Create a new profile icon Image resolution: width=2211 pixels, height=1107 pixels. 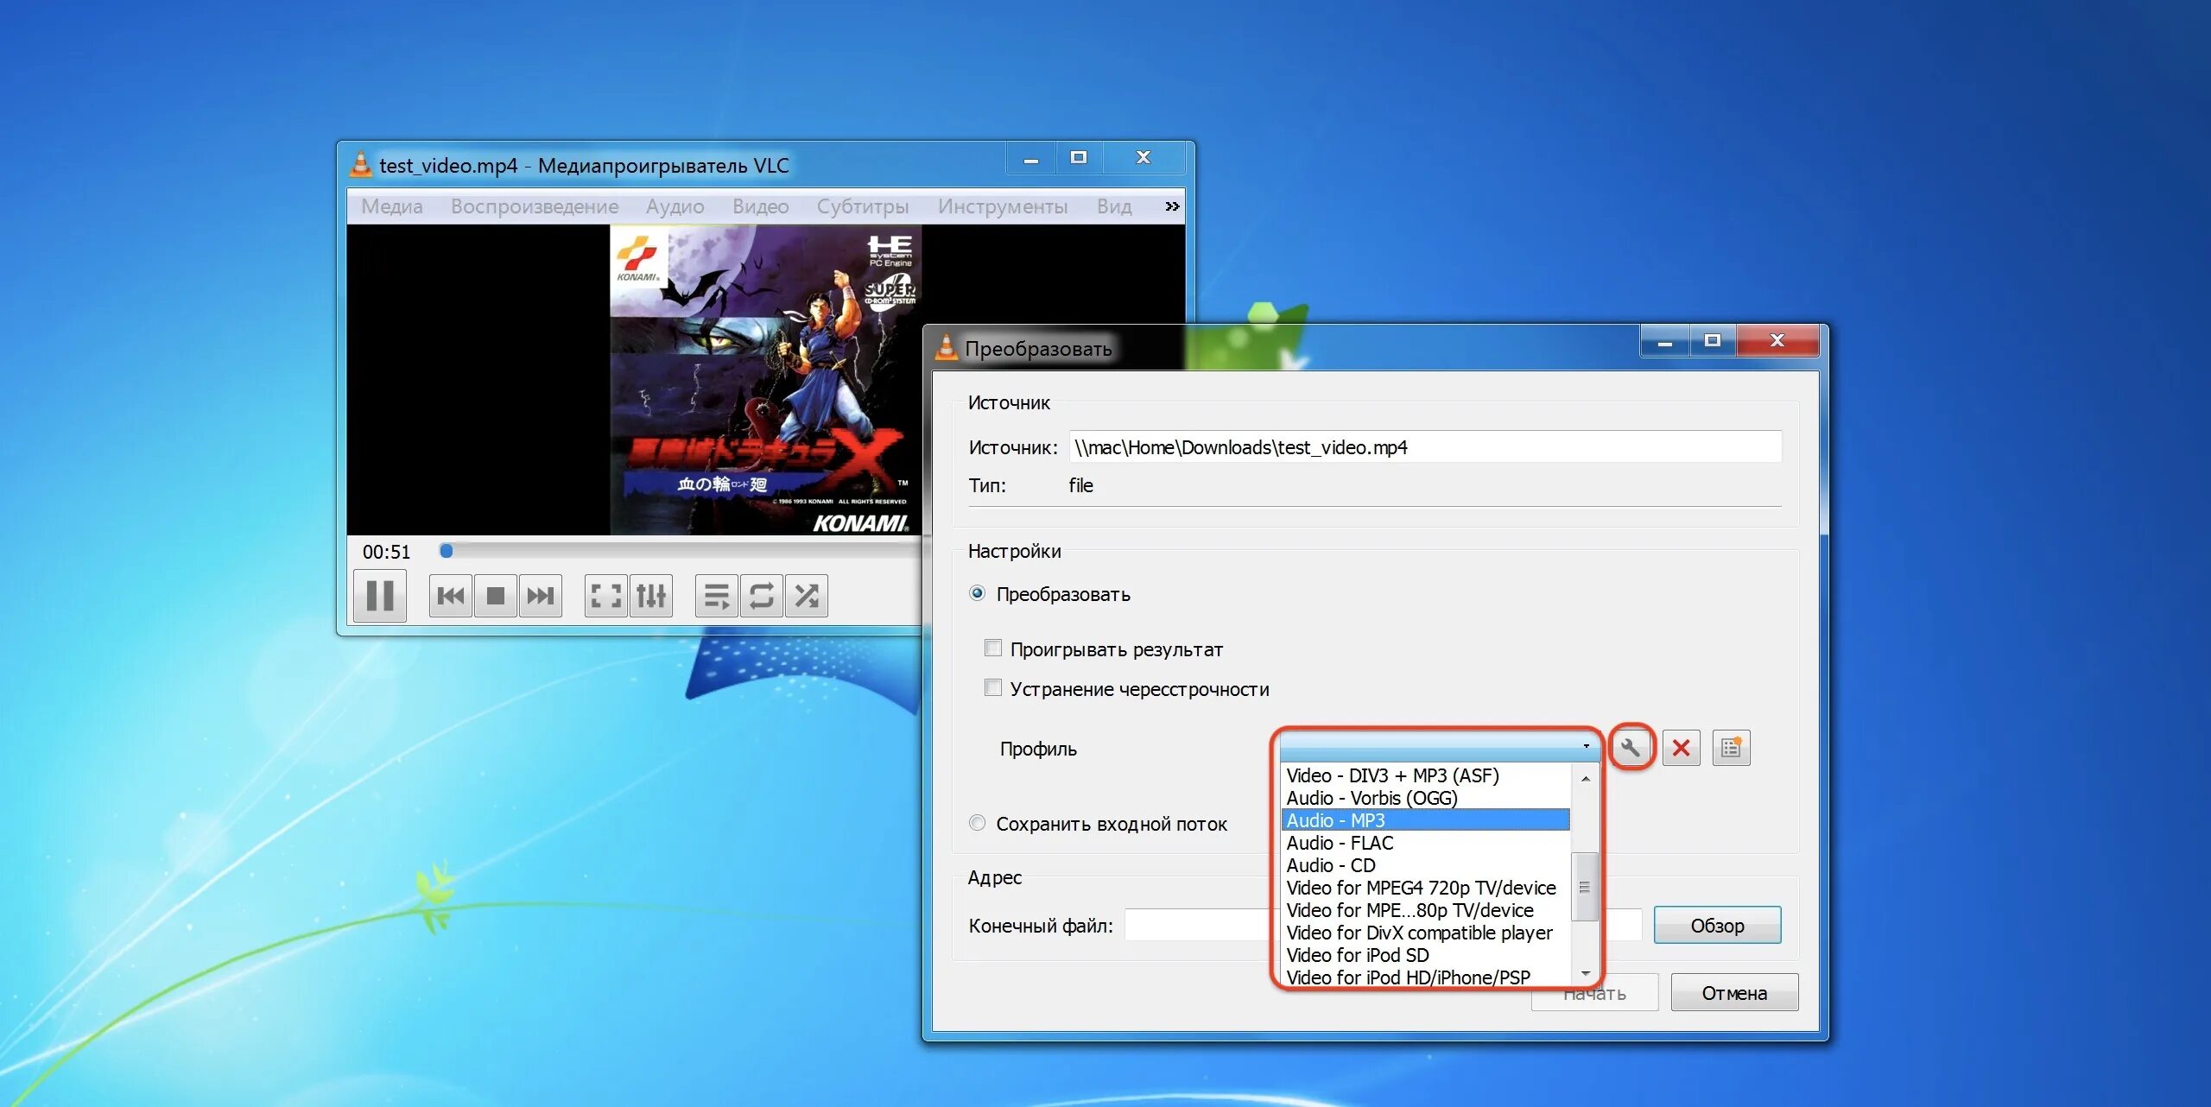tap(1731, 748)
